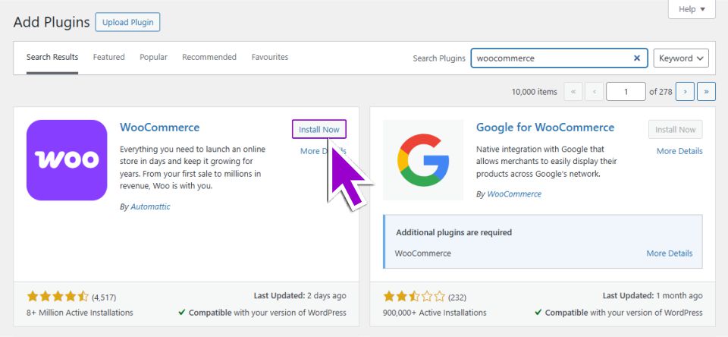Image resolution: width=728 pixels, height=337 pixels.
Task: Open the Popular tab
Action: click(154, 57)
